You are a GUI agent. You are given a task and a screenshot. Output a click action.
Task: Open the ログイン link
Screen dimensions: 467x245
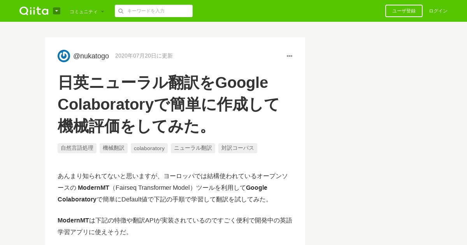click(438, 11)
